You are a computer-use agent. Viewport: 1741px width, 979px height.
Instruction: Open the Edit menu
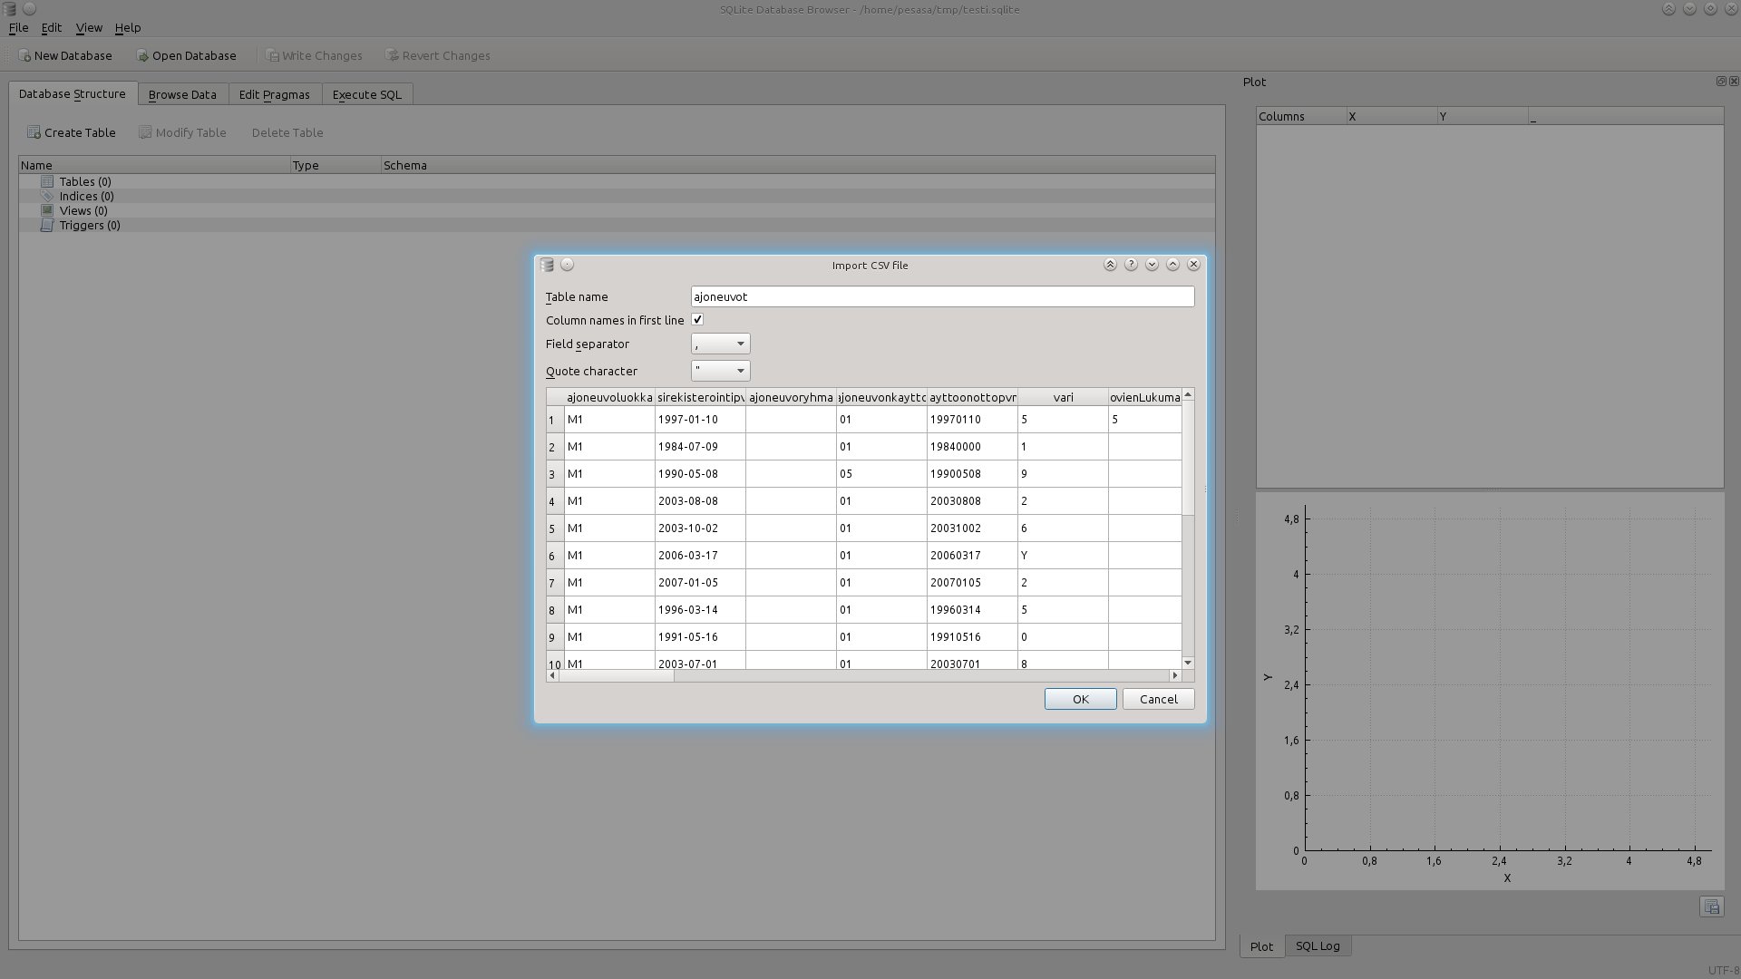(52, 28)
